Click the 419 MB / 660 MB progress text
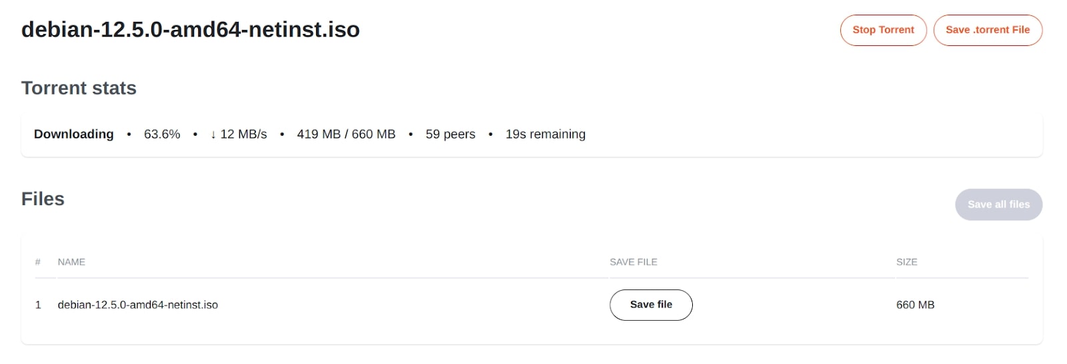Viewport: 1067px width, 364px height. pos(346,134)
